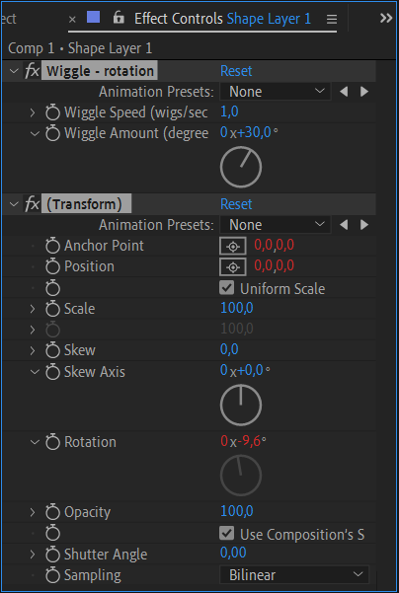The image size is (399, 593).
Task: Click Reset for the Transform effect
Action: point(236,204)
